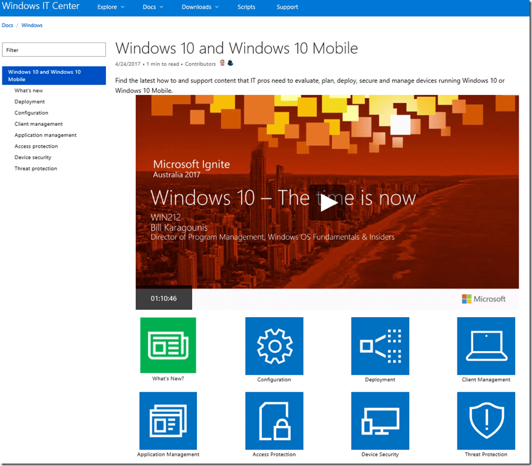Click the Windows breadcrumb link
Screen dimensions: 532x466
tap(32, 25)
